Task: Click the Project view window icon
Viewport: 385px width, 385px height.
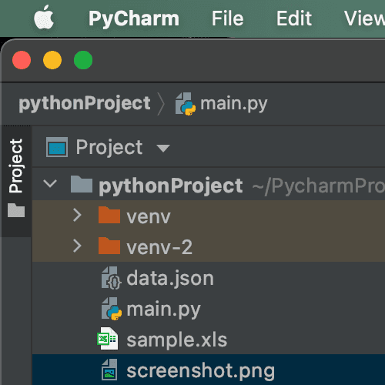Action: (57, 147)
